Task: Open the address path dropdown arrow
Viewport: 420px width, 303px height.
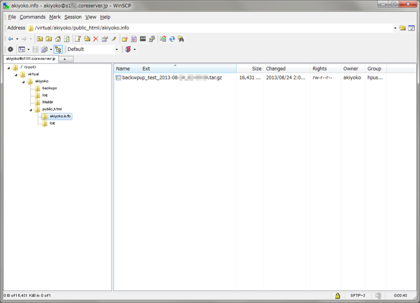Action: click(395, 28)
